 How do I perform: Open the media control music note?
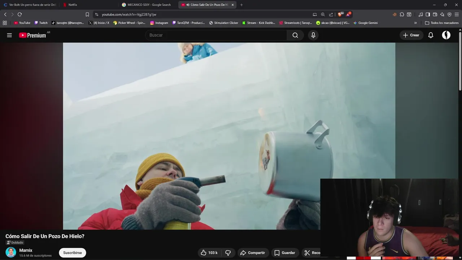coord(420,14)
